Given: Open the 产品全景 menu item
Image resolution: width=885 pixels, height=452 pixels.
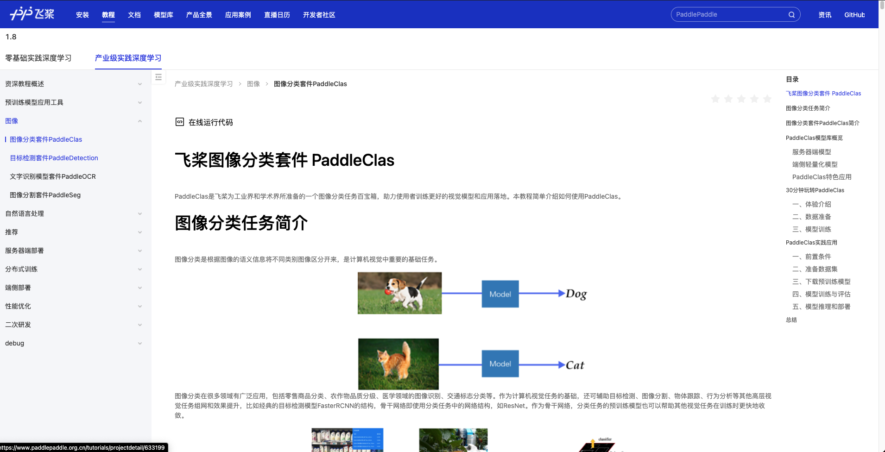Looking at the screenshot, I should (x=199, y=15).
